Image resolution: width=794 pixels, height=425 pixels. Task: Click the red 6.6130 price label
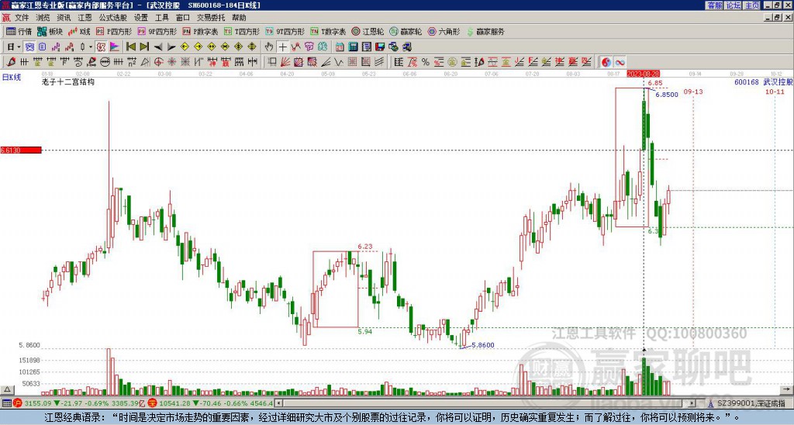point(21,150)
